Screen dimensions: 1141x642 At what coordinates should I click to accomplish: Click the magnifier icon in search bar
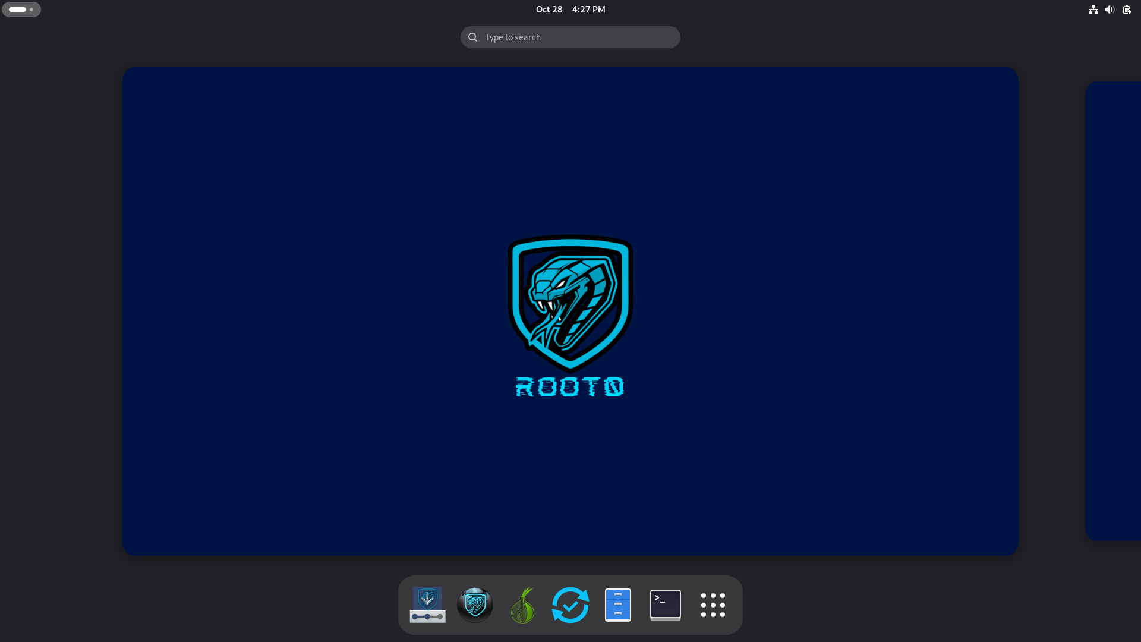472,37
